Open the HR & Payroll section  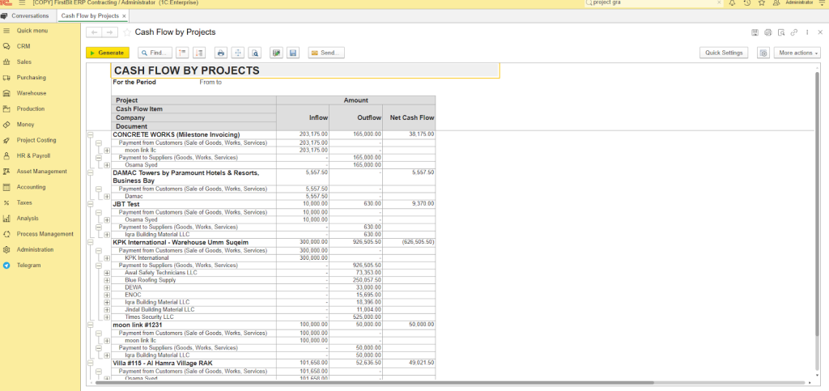(33, 156)
